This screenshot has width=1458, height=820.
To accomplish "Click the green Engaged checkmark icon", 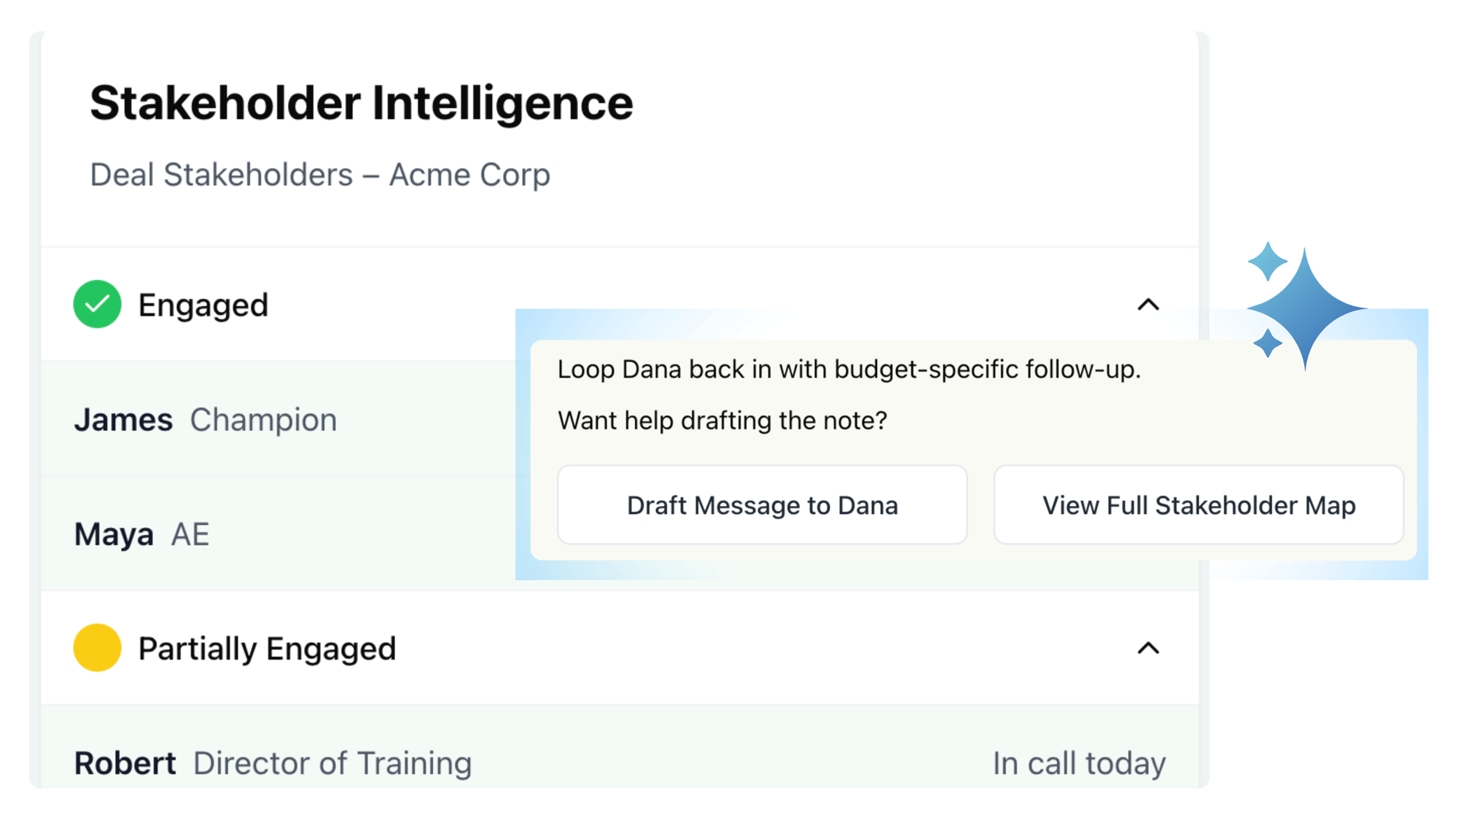I will (97, 304).
